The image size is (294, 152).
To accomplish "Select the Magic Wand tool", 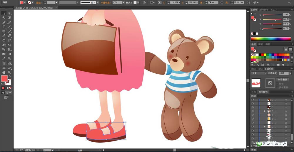I will (x=4, y=18).
